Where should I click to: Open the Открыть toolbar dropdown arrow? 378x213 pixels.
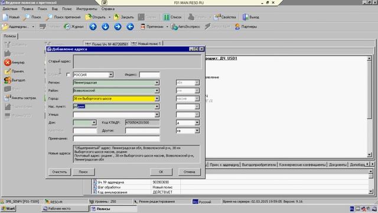(x=110, y=17)
